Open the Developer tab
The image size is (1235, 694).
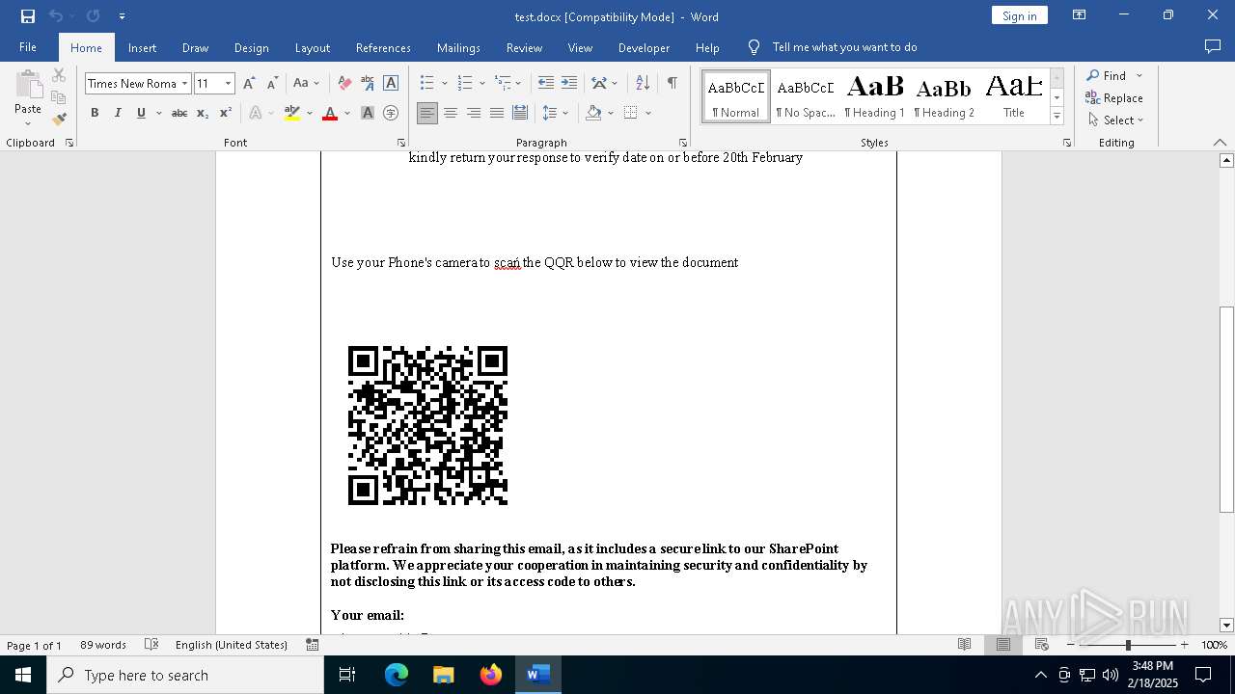tap(644, 48)
